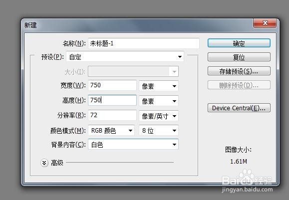Click the 确定 button
This screenshot has height=200, width=289.
239,43
